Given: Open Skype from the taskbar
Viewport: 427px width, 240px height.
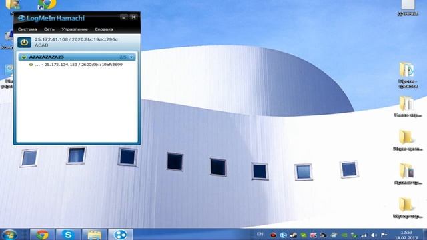Looking at the screenshot, I should 68,235.
